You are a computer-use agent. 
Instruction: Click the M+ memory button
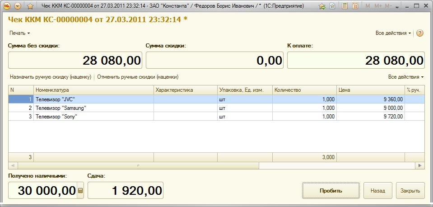tap(378, 6)
